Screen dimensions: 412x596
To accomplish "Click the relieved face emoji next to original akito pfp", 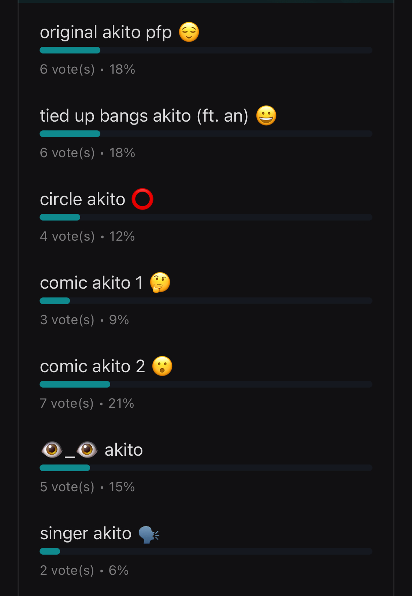I will click(x=188, y=32).
